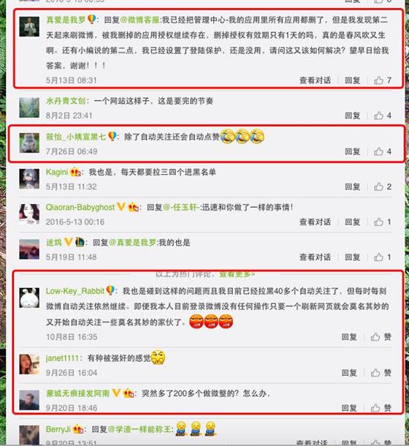
Task: Open the @真爱是我罗 mention in 迷鸠's reply
Action: (132, 243)
